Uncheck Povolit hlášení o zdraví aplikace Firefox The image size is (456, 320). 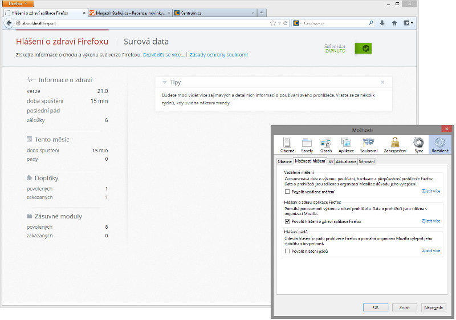[287, 221]
